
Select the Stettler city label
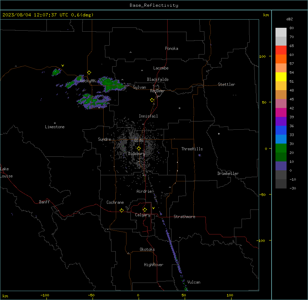(227, 84)
